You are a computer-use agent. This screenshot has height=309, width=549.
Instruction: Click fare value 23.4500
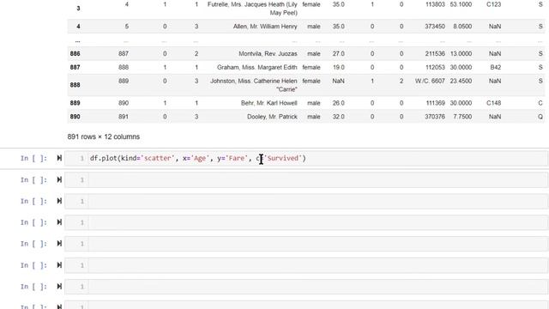click(461, 81)
